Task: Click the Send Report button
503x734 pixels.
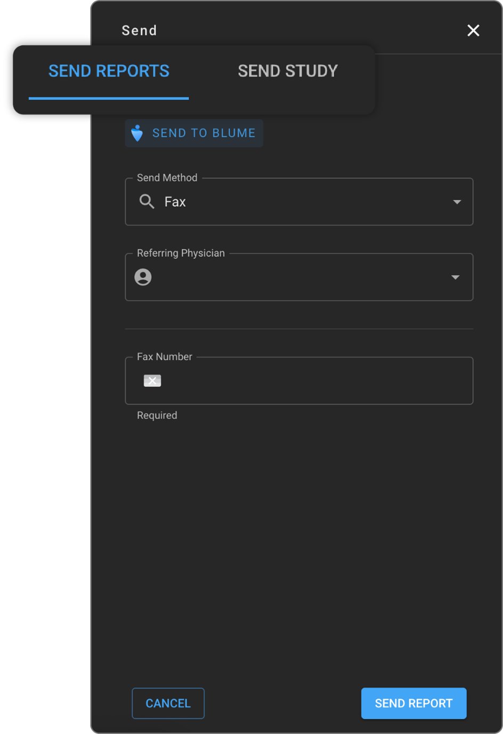Action: click(413, 703)
